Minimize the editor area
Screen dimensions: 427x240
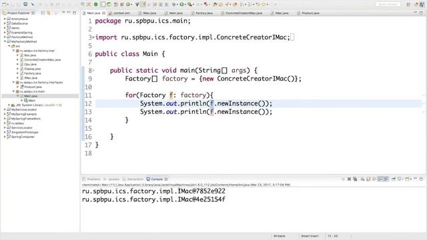[x=415, y=13]
